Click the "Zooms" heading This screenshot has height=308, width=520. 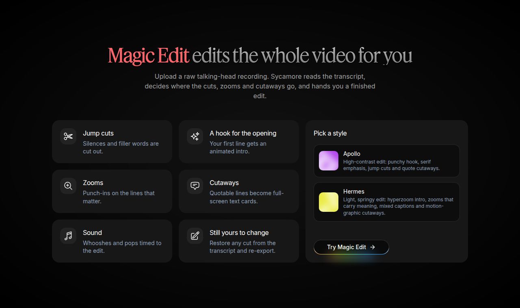[x=93, y=183]
